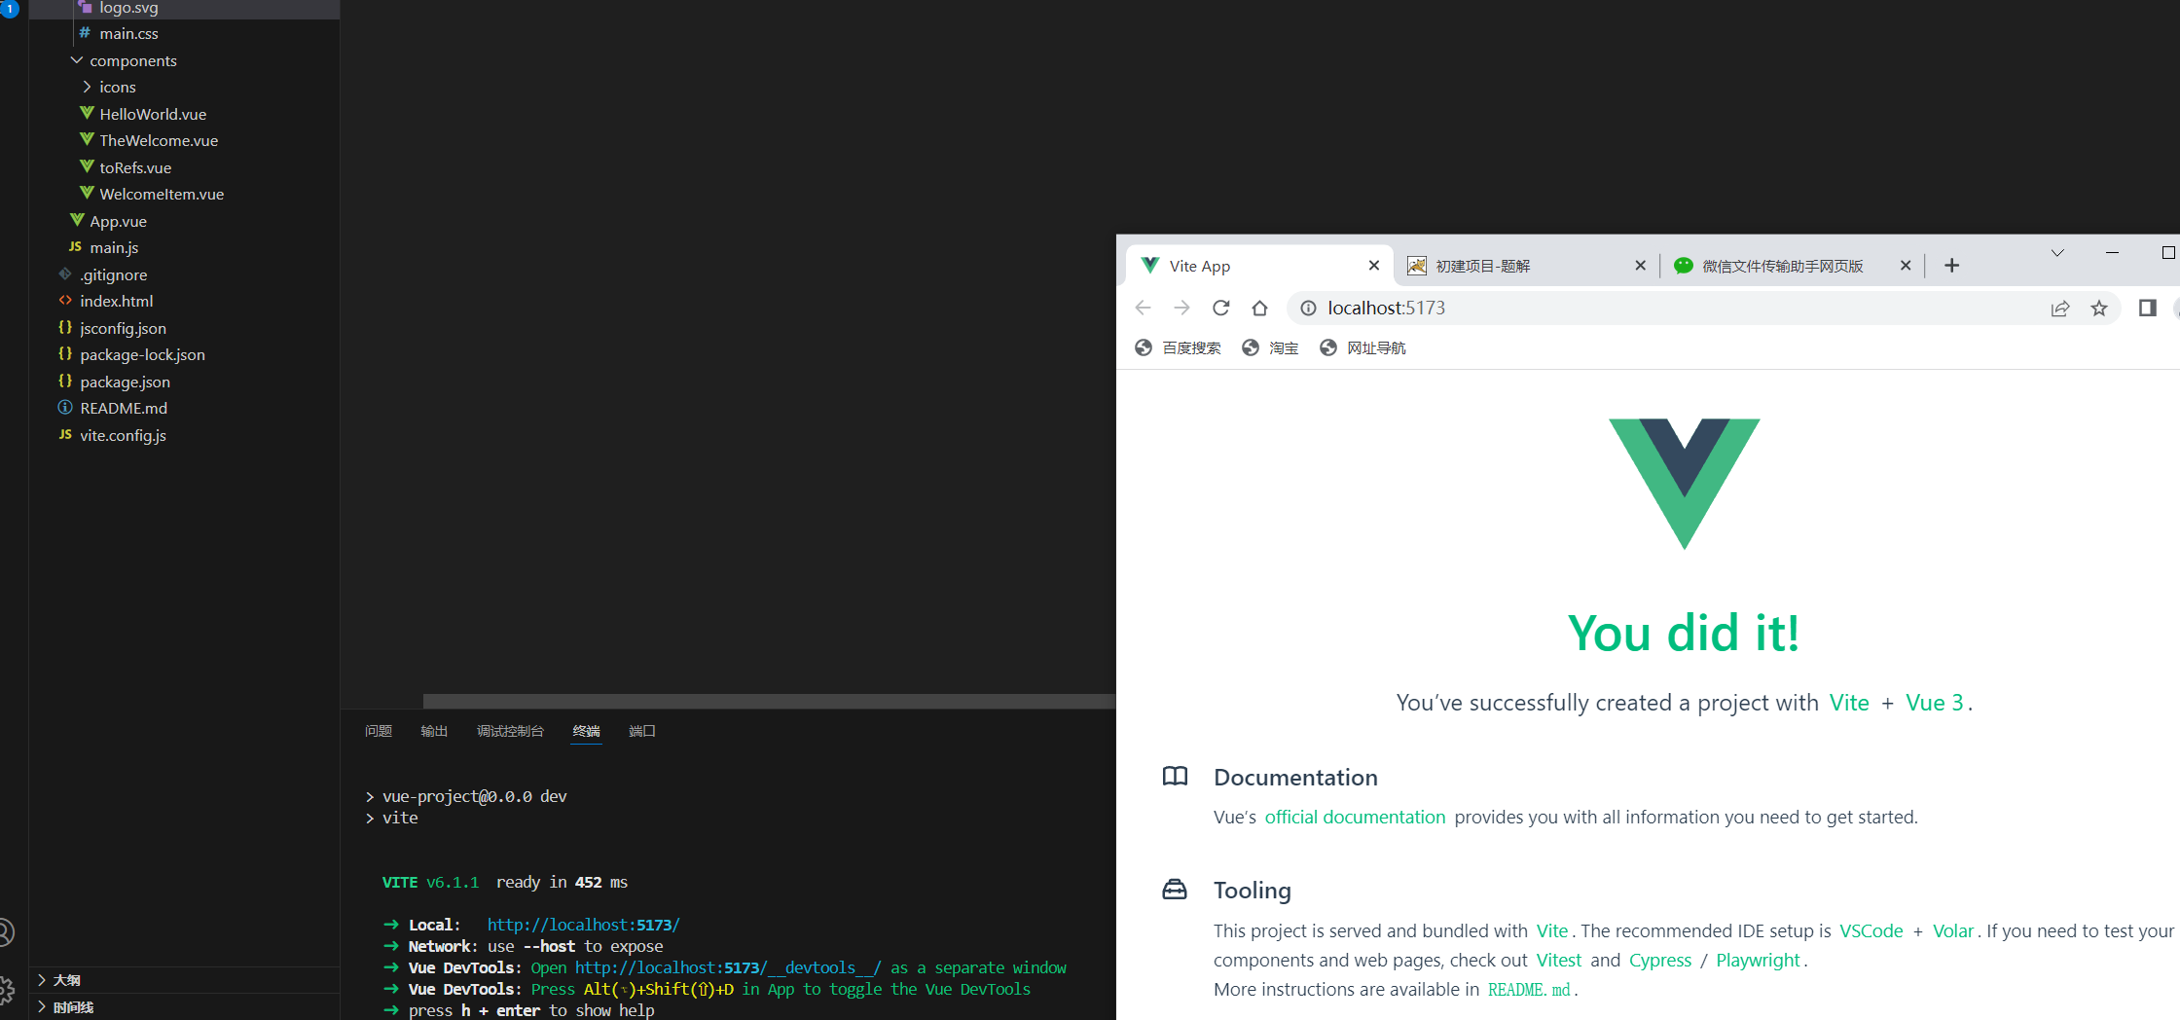Viewport: 2180px width, 1020px height.
Task: Open the Volar link
Action: click(1953, 930)
